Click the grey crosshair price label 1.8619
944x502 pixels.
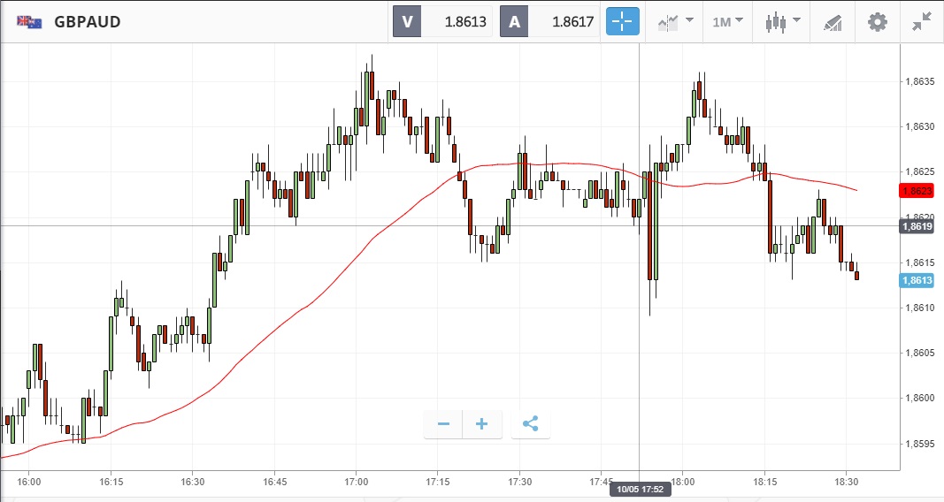tap(916, 226)
